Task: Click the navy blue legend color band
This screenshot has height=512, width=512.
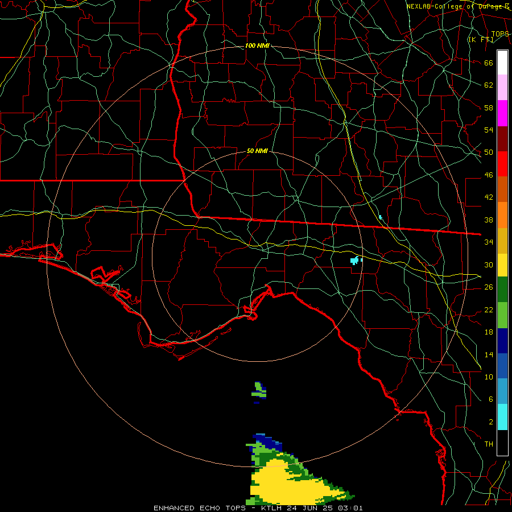Action: [502, 341]
